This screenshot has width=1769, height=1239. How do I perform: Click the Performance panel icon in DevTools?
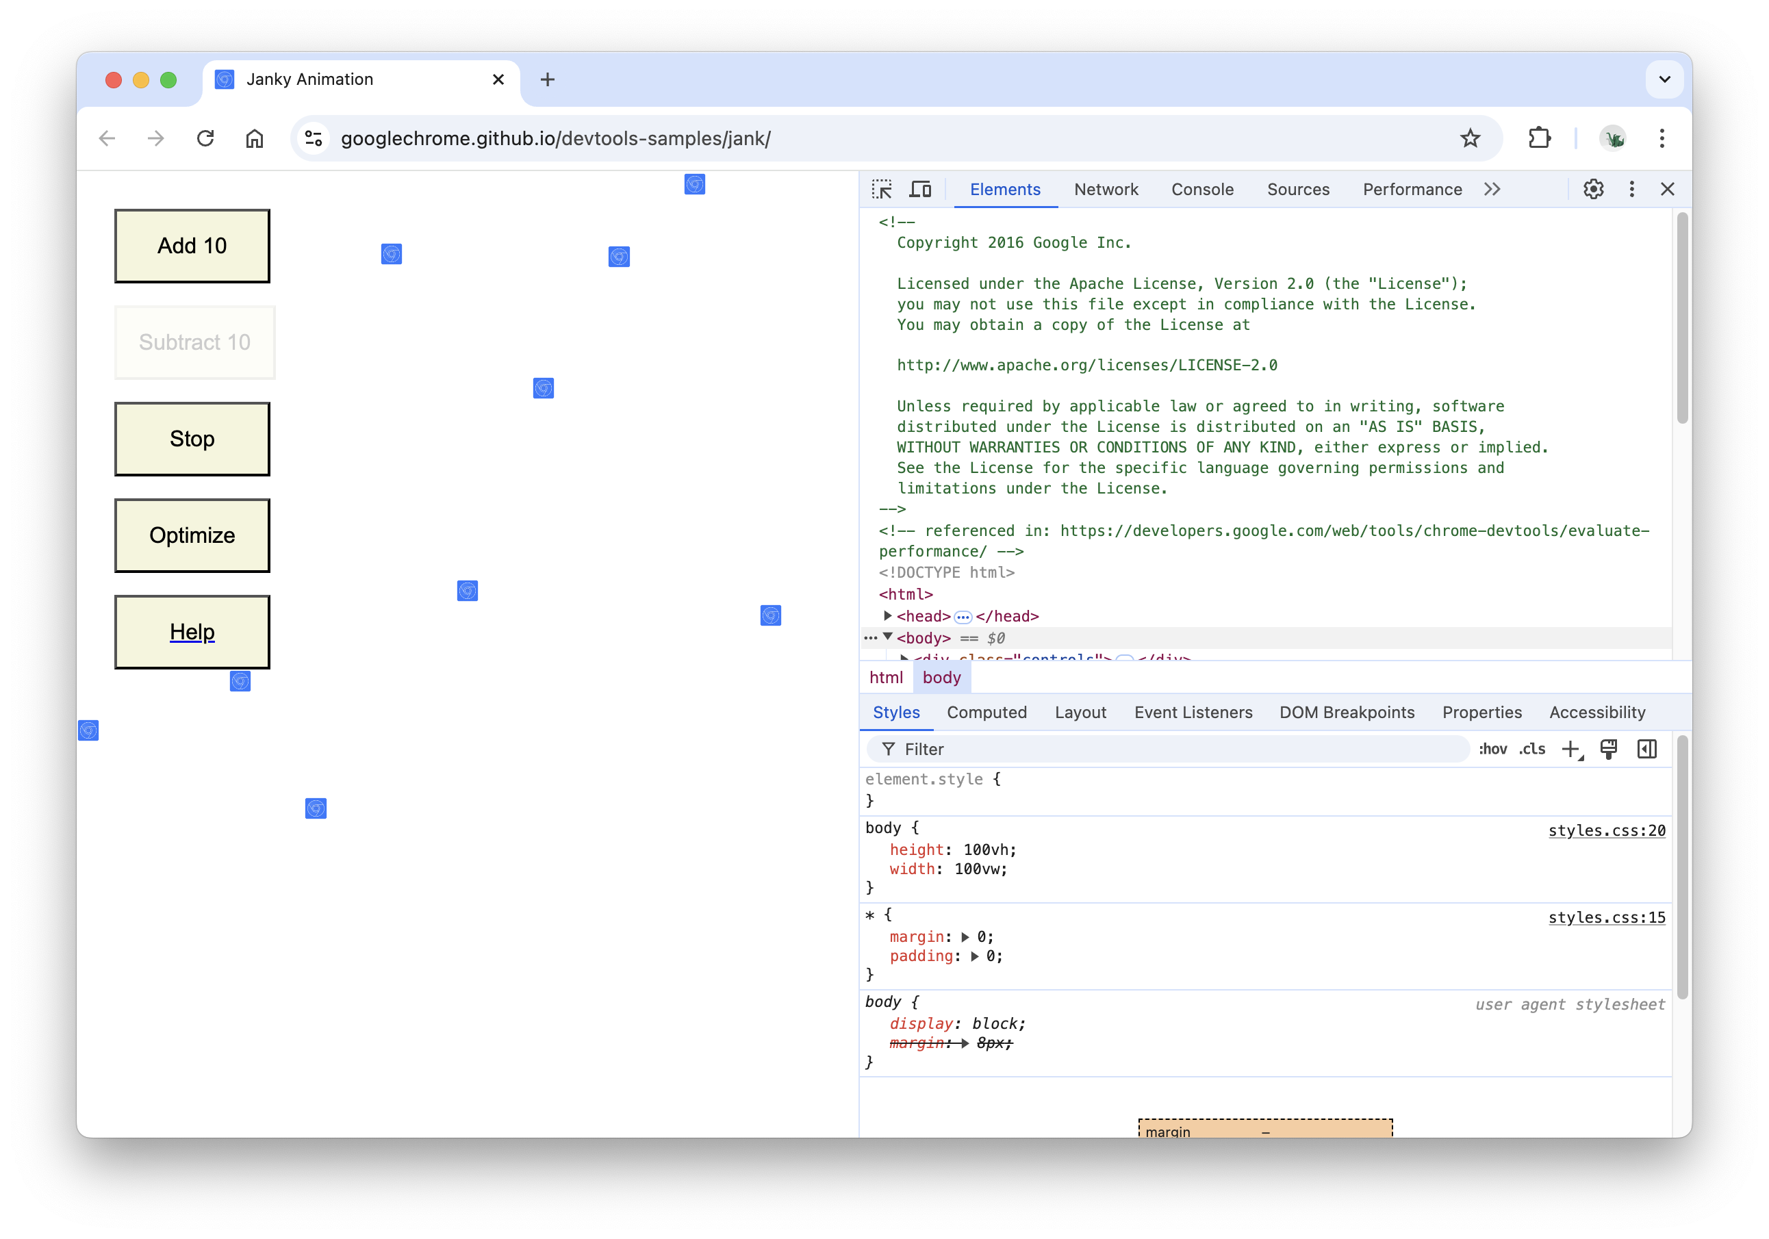[x=1412, y=188]
